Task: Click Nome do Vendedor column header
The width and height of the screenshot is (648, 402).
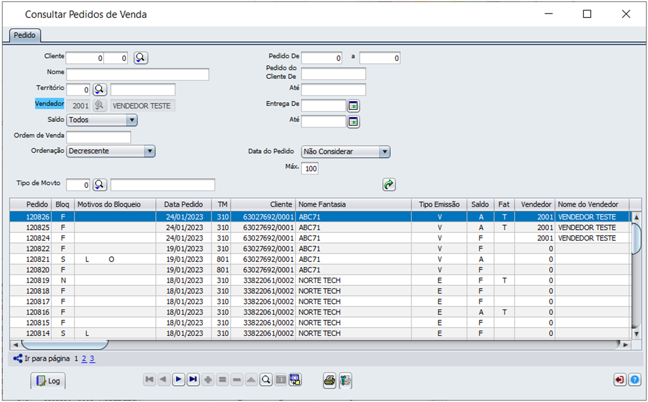Action: tap(592, 204)
